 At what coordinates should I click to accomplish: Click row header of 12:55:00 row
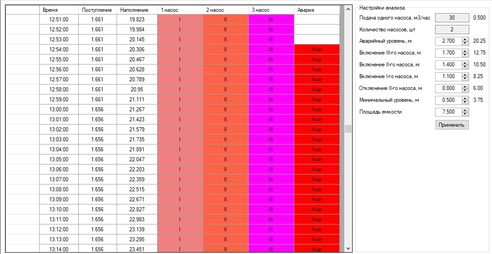coord(23,60)
